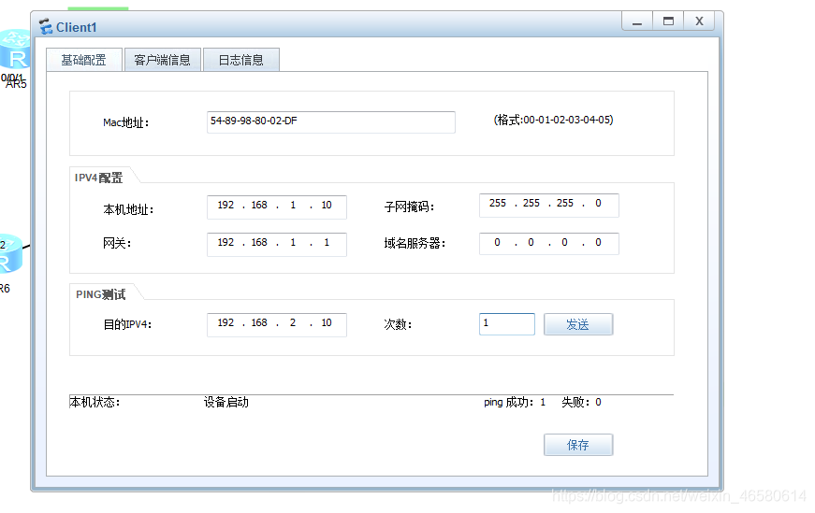Click the IPV4配置 group label
815x513 pixels.
point(99,178)
